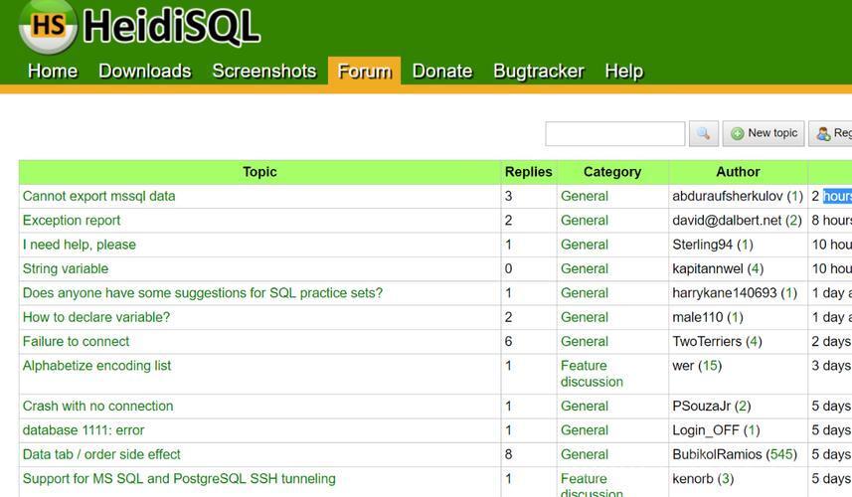
Task: Click abduraufsherkulov's post count (1)
Action: 795,196
